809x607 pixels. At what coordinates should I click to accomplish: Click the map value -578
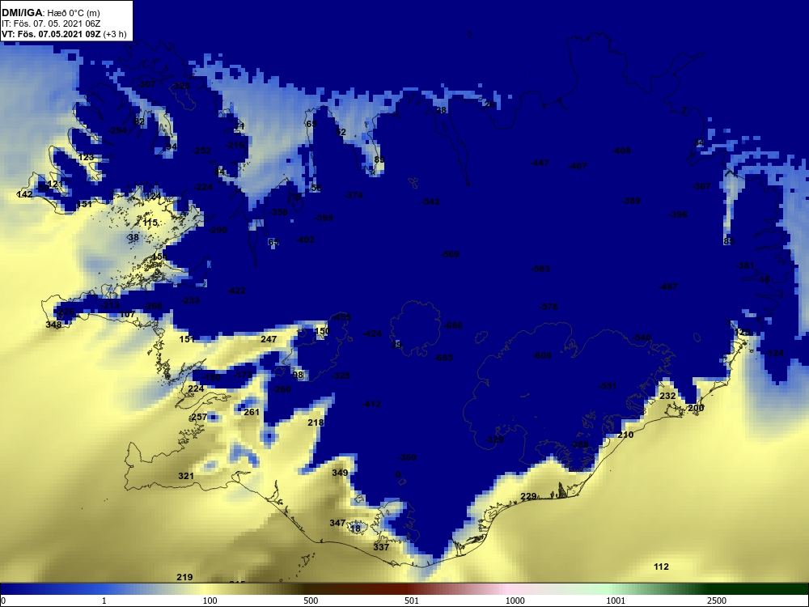tap(549, 307)
